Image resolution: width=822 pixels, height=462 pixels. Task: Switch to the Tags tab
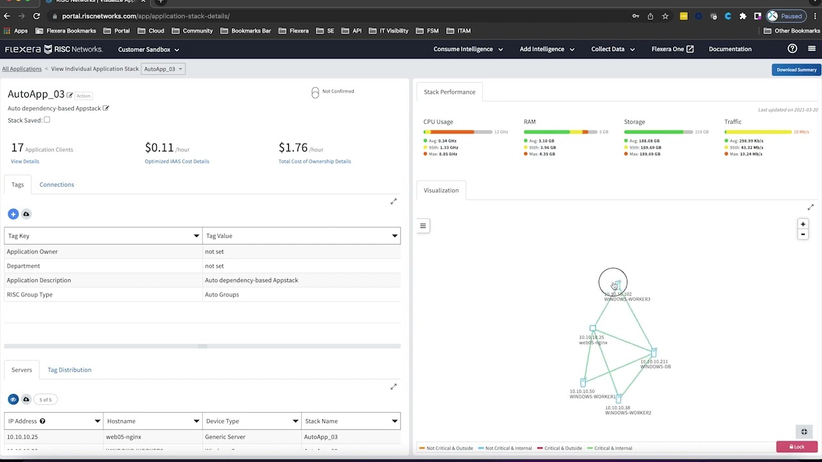(17, 185)
